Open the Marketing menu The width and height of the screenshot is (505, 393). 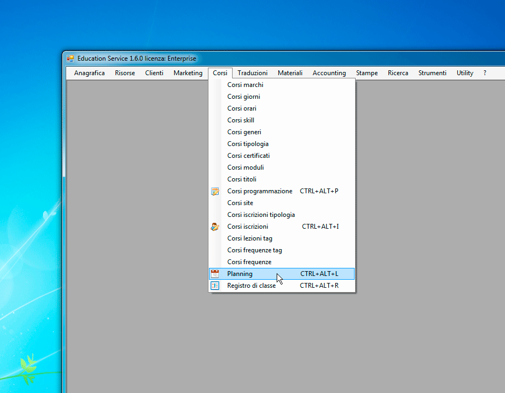188,73
